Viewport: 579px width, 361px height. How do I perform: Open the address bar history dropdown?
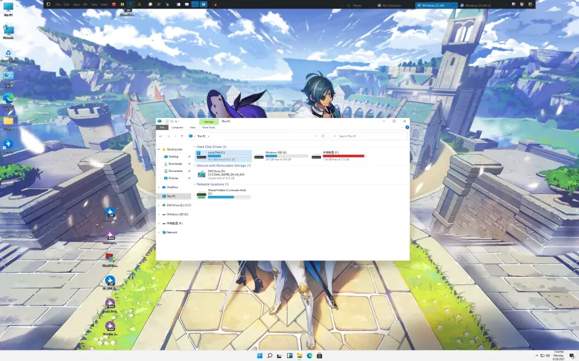pos(315,136)
